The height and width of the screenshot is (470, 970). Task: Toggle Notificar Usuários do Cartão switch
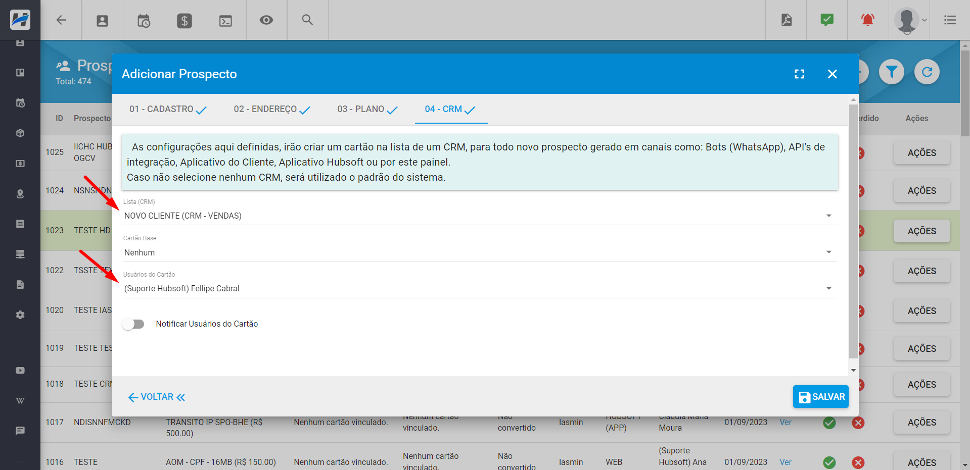133,324
